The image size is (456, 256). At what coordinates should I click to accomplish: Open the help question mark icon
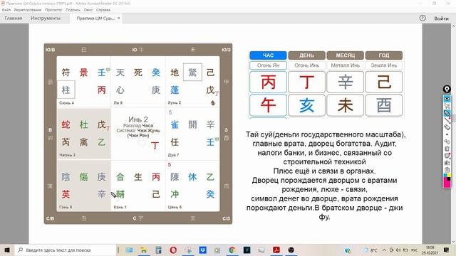(423, 18)
